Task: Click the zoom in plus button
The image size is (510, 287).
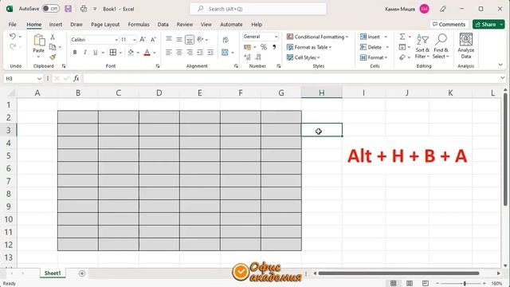Action: point(484,284)
